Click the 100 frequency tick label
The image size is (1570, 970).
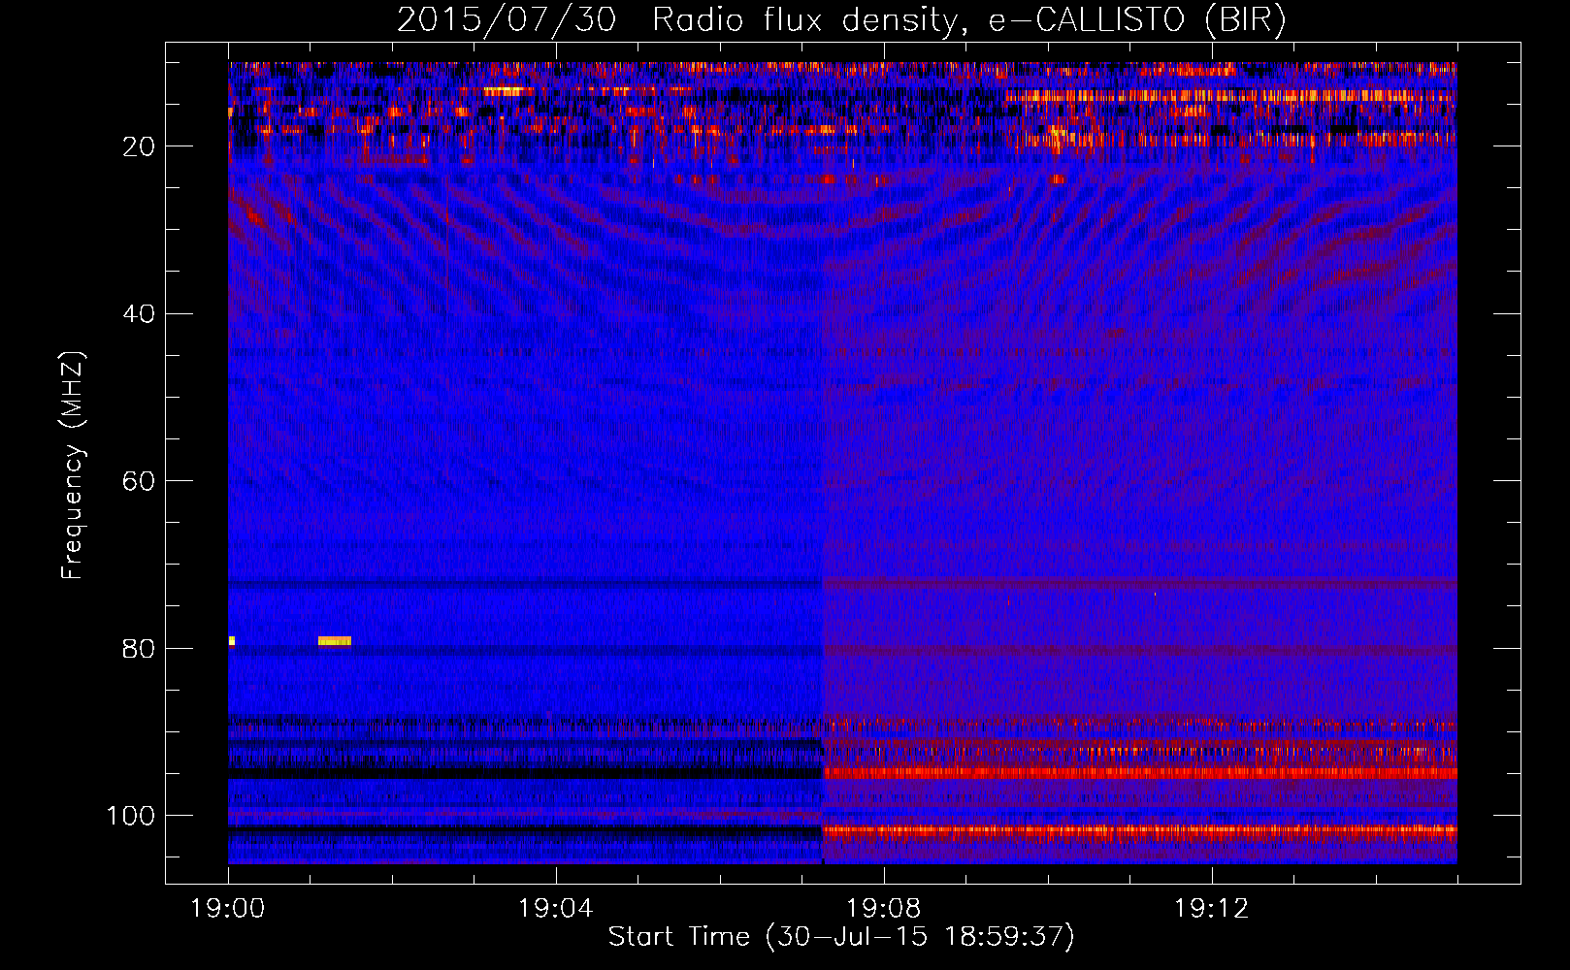pos(131,816)
